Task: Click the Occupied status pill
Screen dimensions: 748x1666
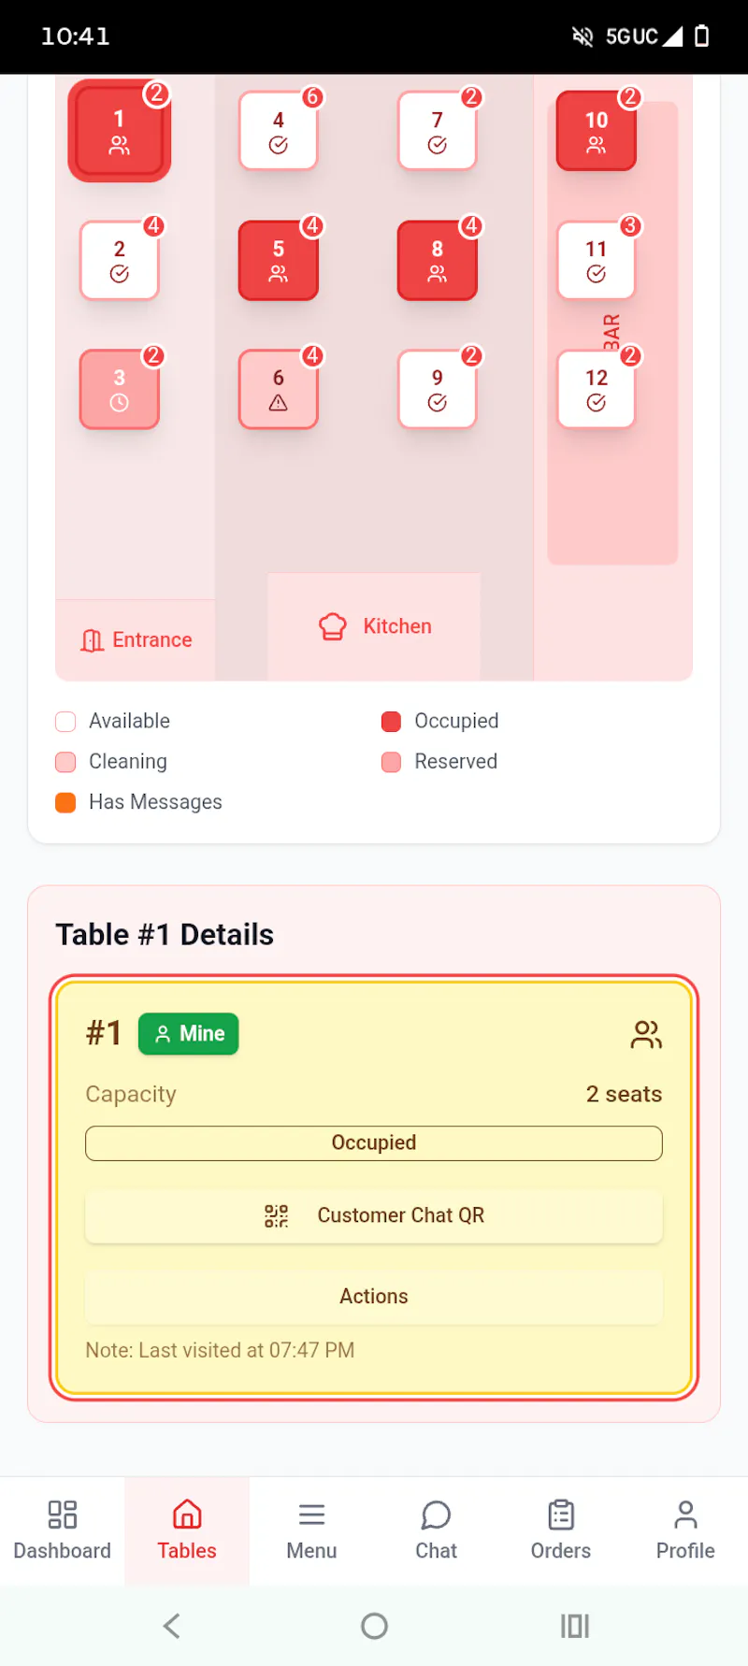Action: coord(374,1143)
